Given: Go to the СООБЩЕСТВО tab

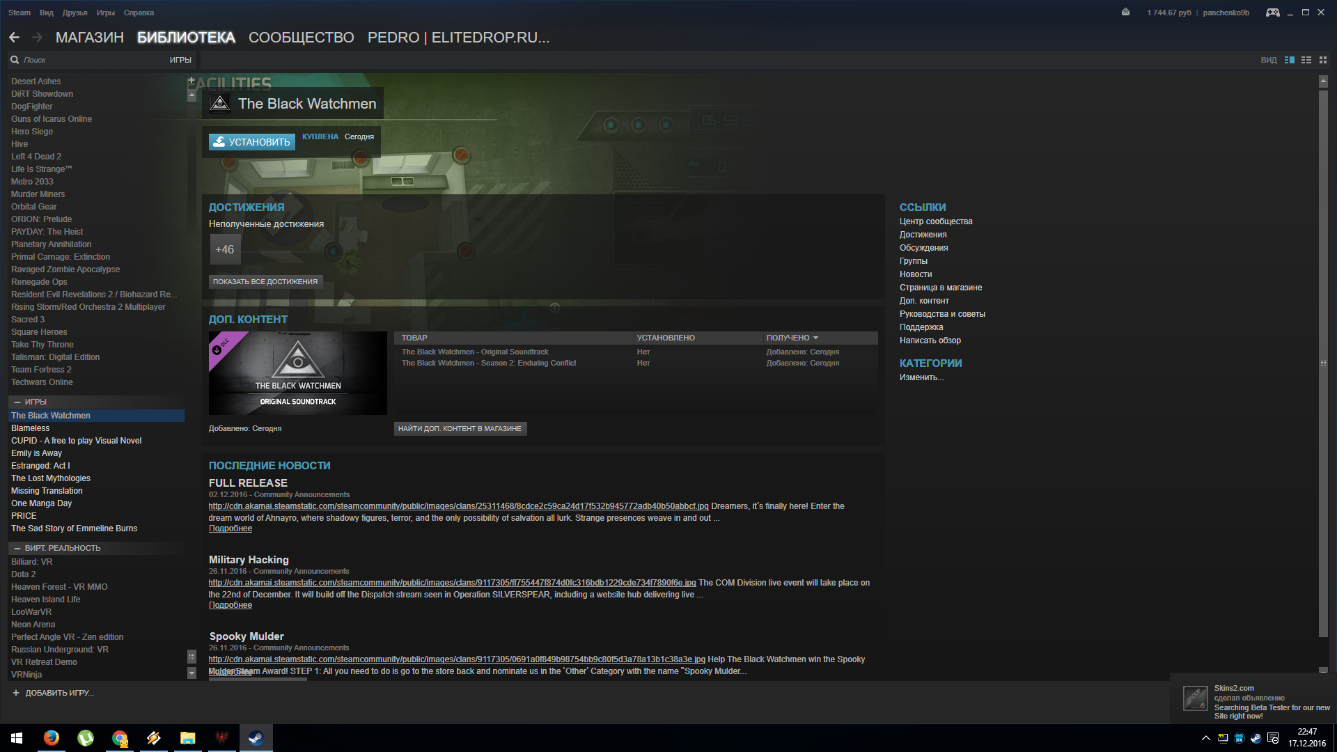Looking at the screenshot, I should click(302, 38).
